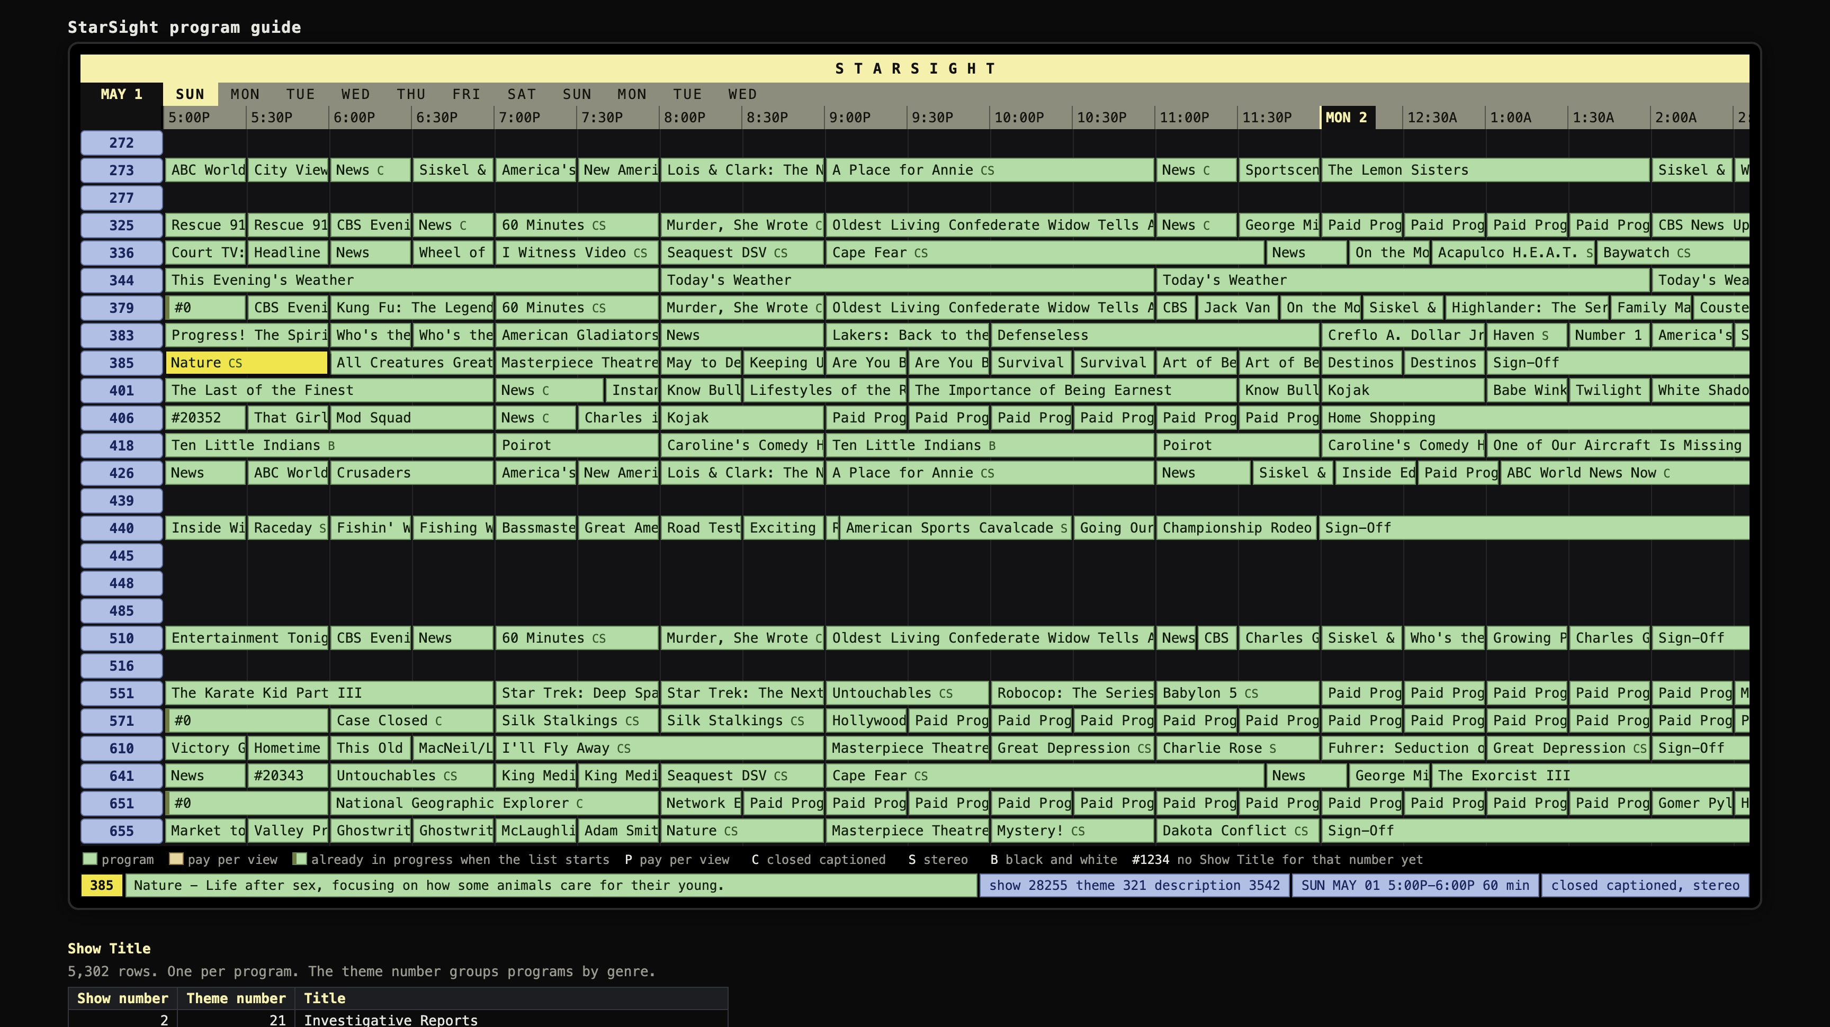
Task: Choose Poirot at 7:00P on channel 418
Action: (x=577, y=445)
